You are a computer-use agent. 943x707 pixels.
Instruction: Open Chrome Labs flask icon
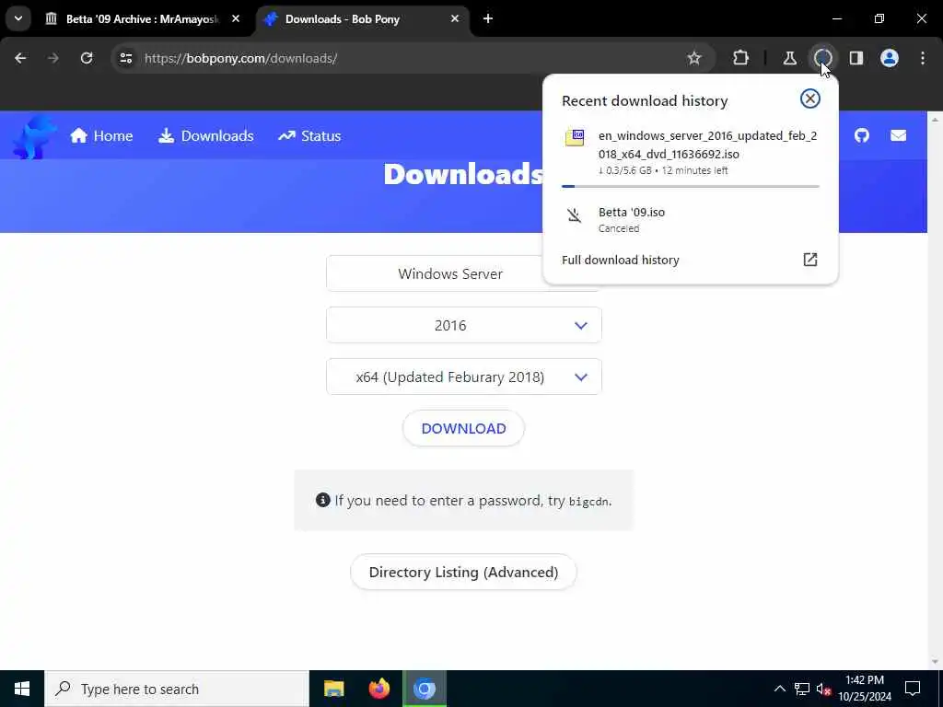[x=789, y=58]
